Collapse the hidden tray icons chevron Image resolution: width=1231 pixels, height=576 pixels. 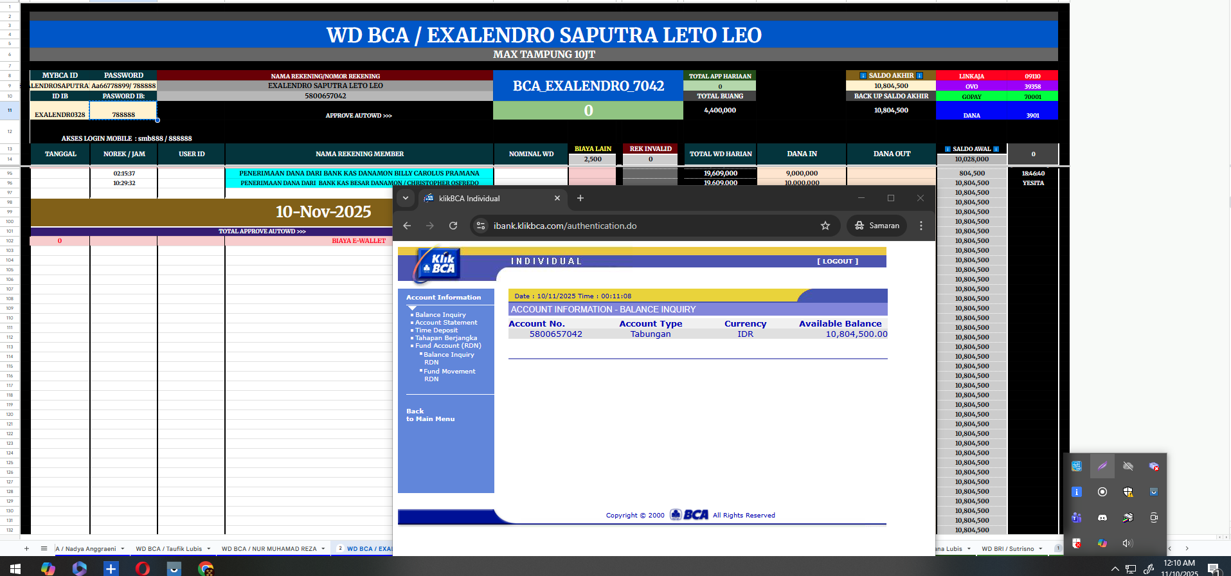click(x=1115, y=569)
